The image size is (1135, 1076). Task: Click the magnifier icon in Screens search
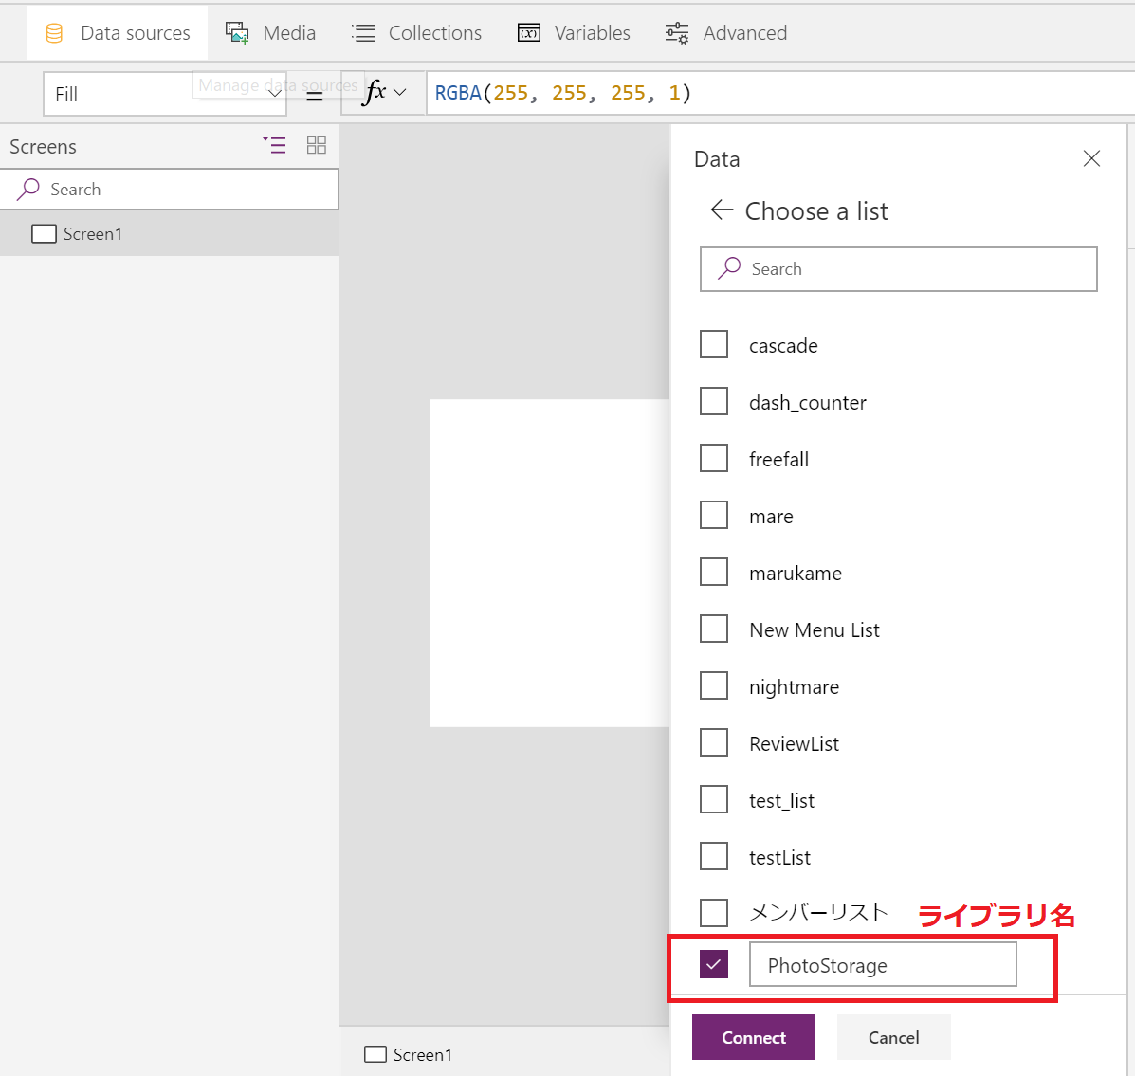[28, 189]
